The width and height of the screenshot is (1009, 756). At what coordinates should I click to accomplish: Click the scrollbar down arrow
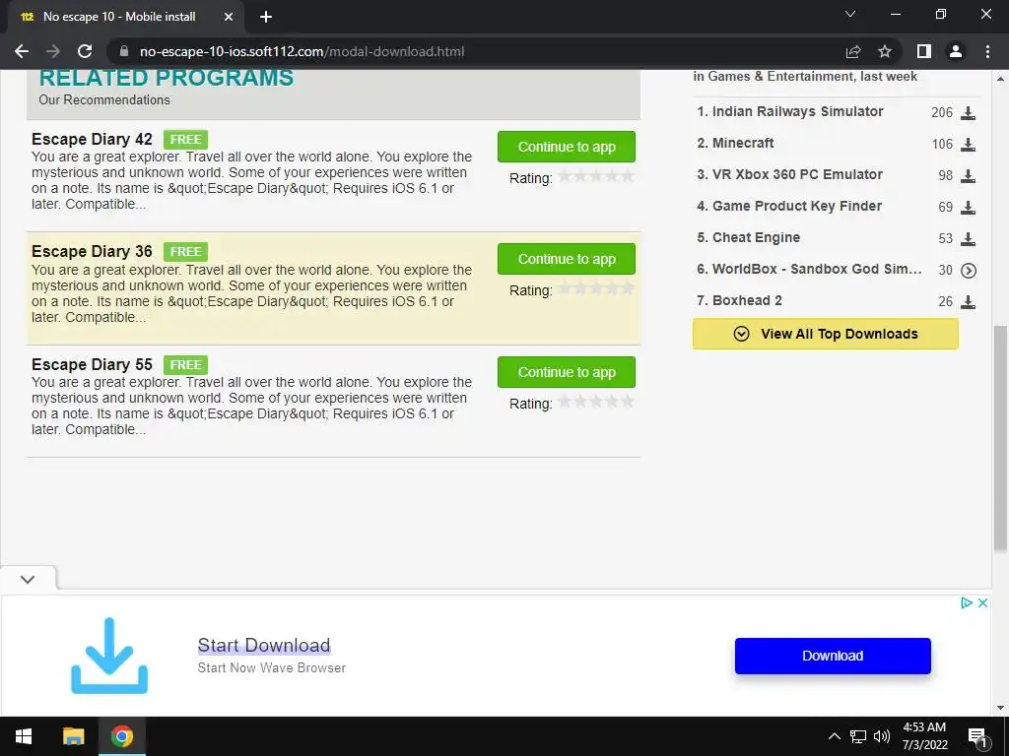1000,708
